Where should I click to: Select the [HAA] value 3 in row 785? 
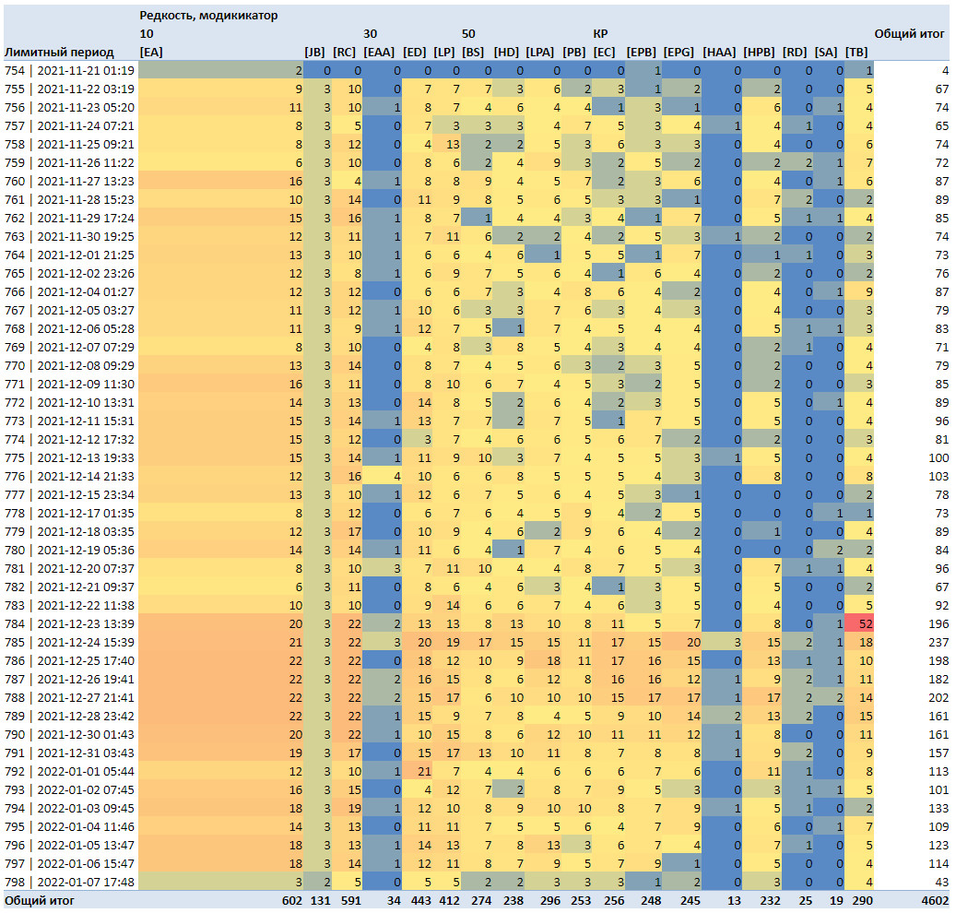(721, 642)
